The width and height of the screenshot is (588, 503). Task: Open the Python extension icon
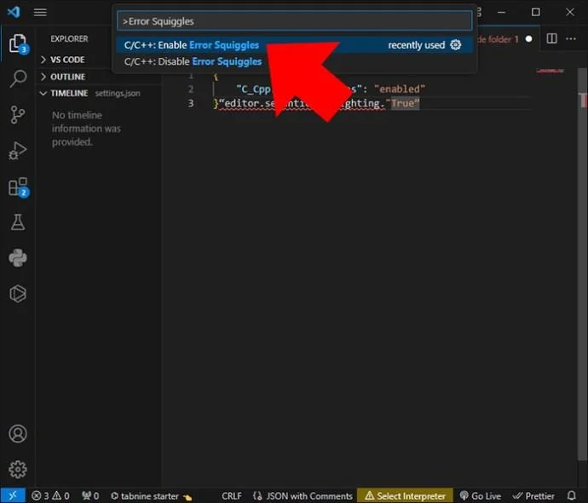point(18,257)
